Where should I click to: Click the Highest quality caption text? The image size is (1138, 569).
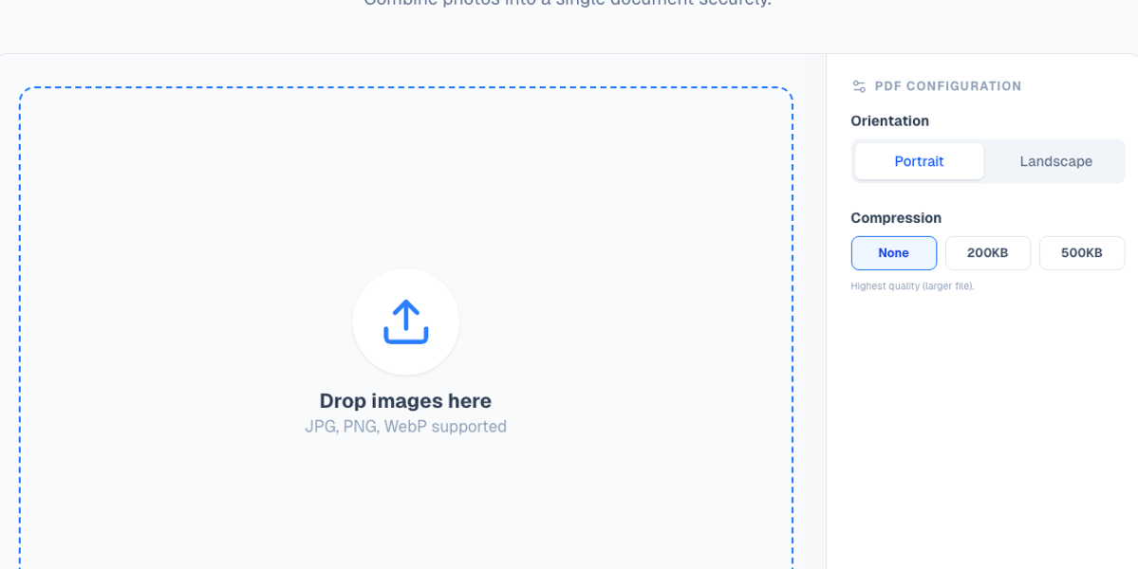click(x=912, y=285)
